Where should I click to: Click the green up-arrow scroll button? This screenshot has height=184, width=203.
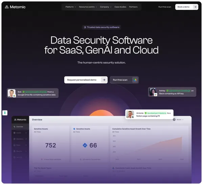5,113
